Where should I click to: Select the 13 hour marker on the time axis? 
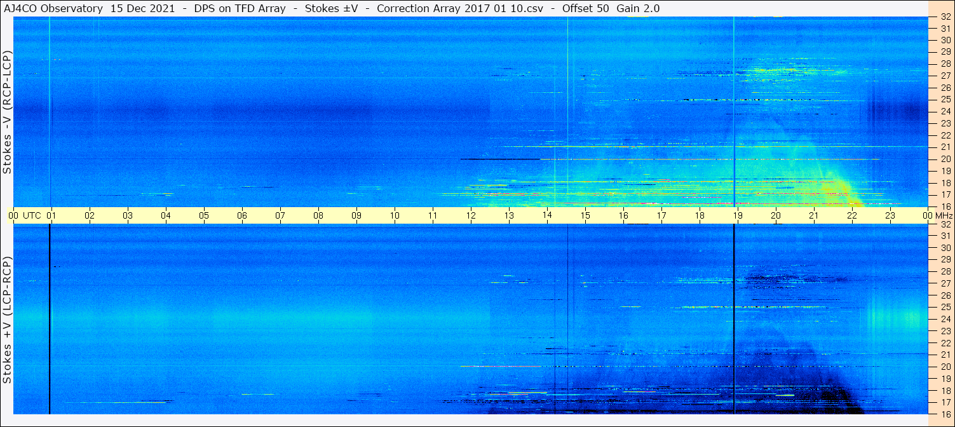509,215
